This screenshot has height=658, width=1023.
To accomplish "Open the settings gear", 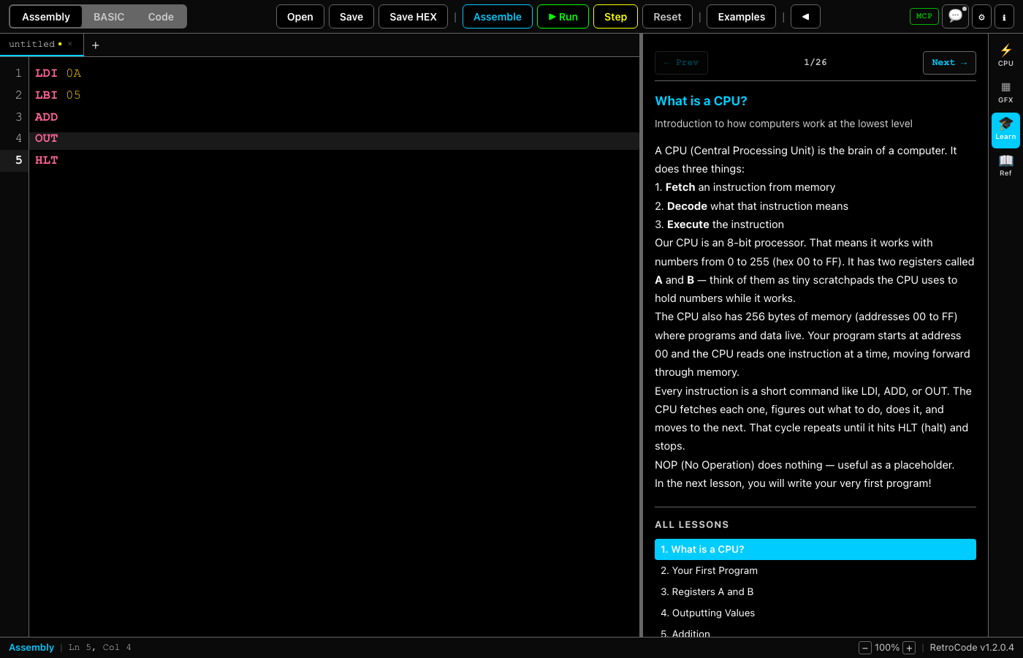I will [x=981, y=16].
